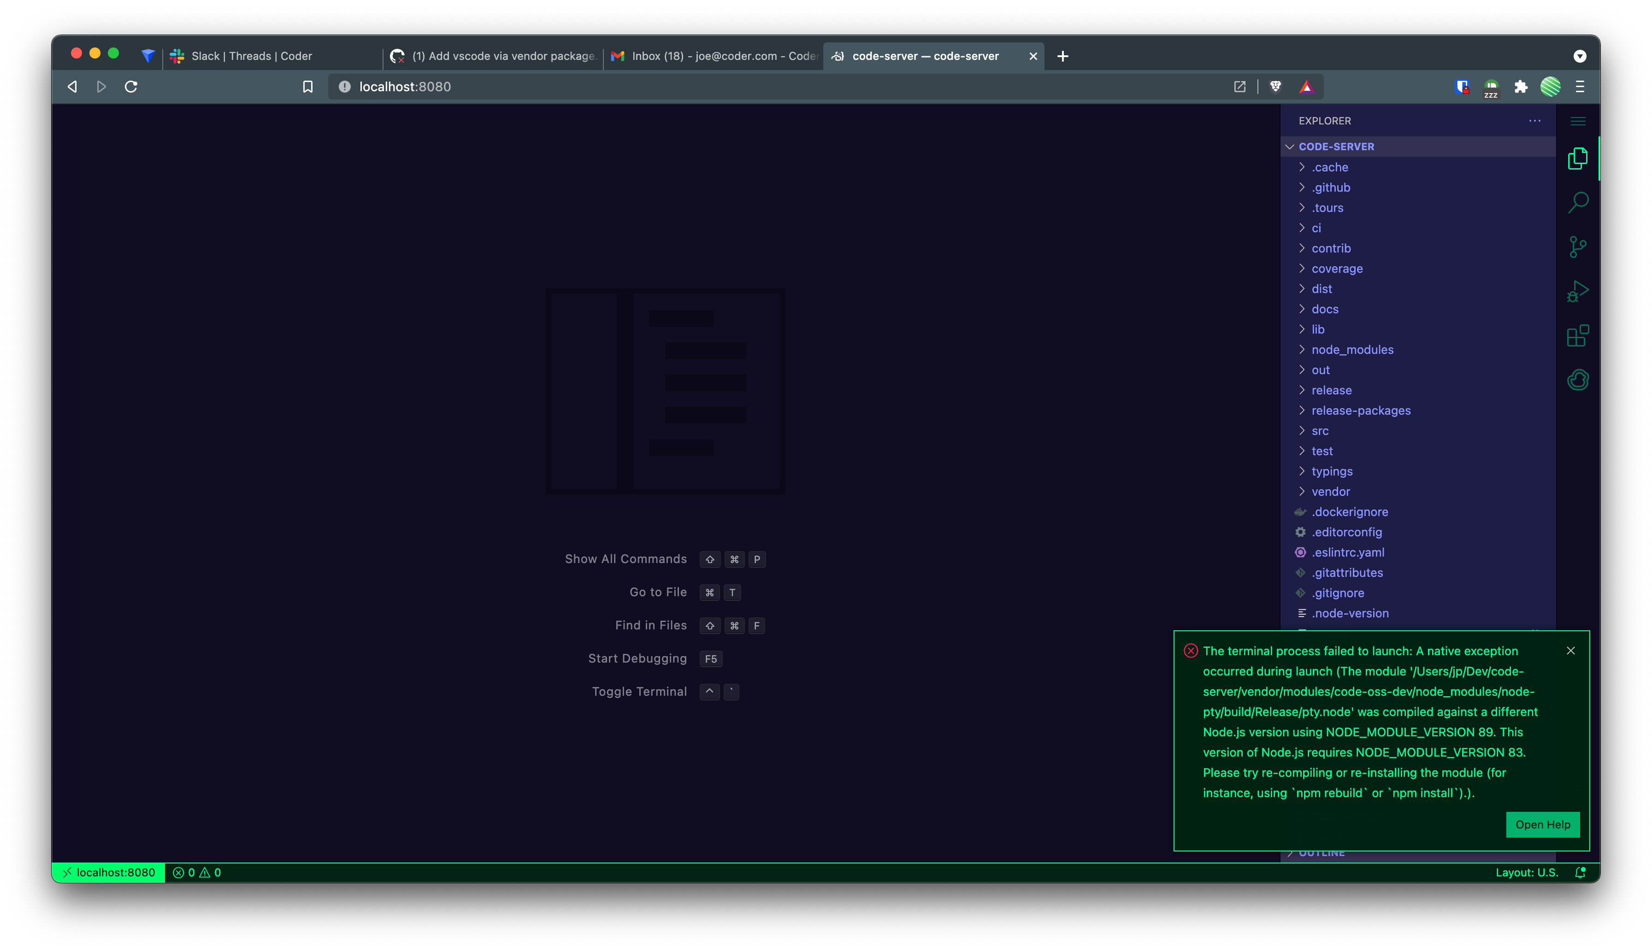This screenshot has height=951, width=1652.
Task: Expand the src folder
Action: click(x=1417, y=430)
